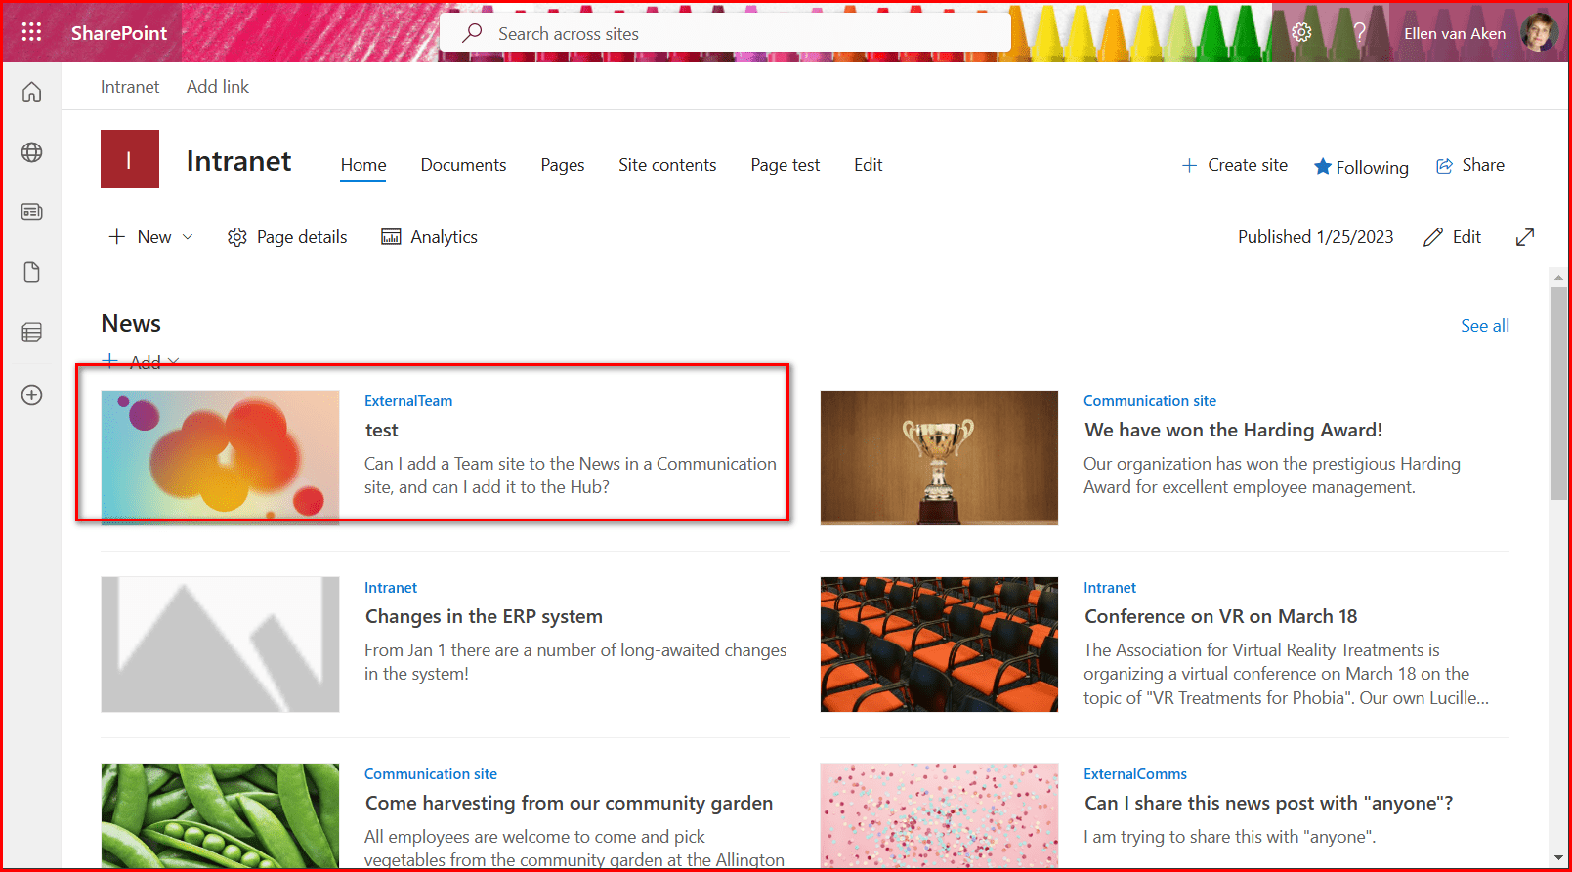Open the Documents navigation item
Viewport: 1572px width, 872px height.
463,165
